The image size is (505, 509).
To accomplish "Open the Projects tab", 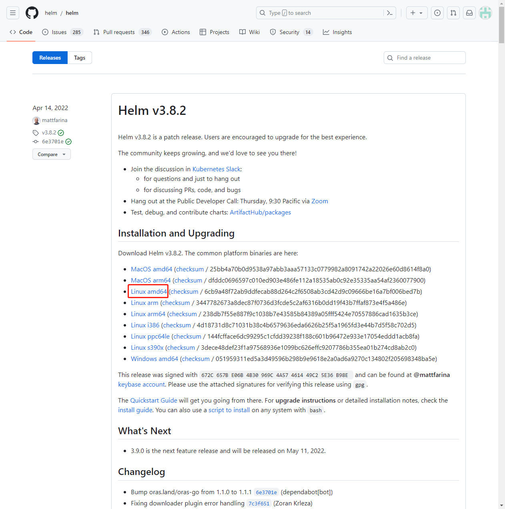I will pyautogui.click(x=214, y=32).
